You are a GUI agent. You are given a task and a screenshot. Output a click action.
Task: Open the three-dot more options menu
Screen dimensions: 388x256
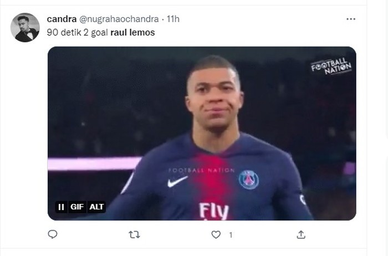tap(351, 19)
